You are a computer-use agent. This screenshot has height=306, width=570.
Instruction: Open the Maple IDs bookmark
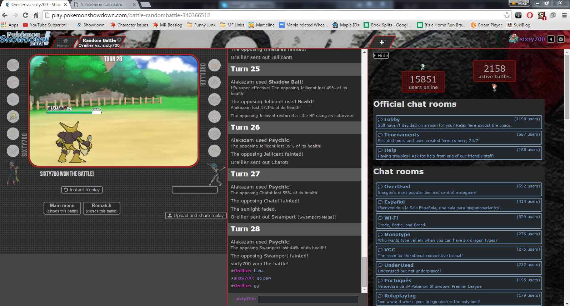pos(346,25)
